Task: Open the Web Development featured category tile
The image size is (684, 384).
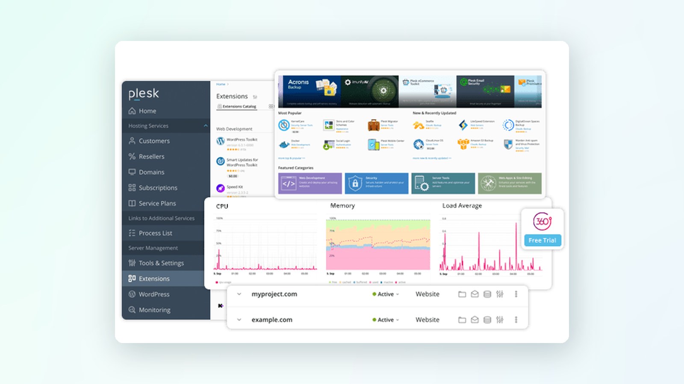Action: pos(310,183)
